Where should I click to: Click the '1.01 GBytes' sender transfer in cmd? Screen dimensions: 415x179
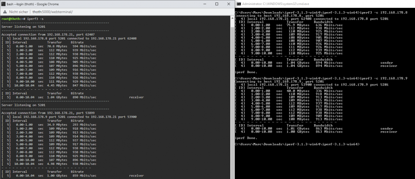tap(298, 129)
